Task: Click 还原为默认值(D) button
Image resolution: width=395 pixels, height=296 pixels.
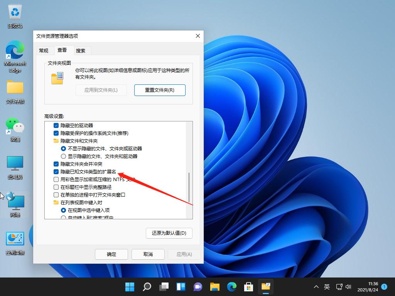Action: pyautogui.click(x=169, y=233)
